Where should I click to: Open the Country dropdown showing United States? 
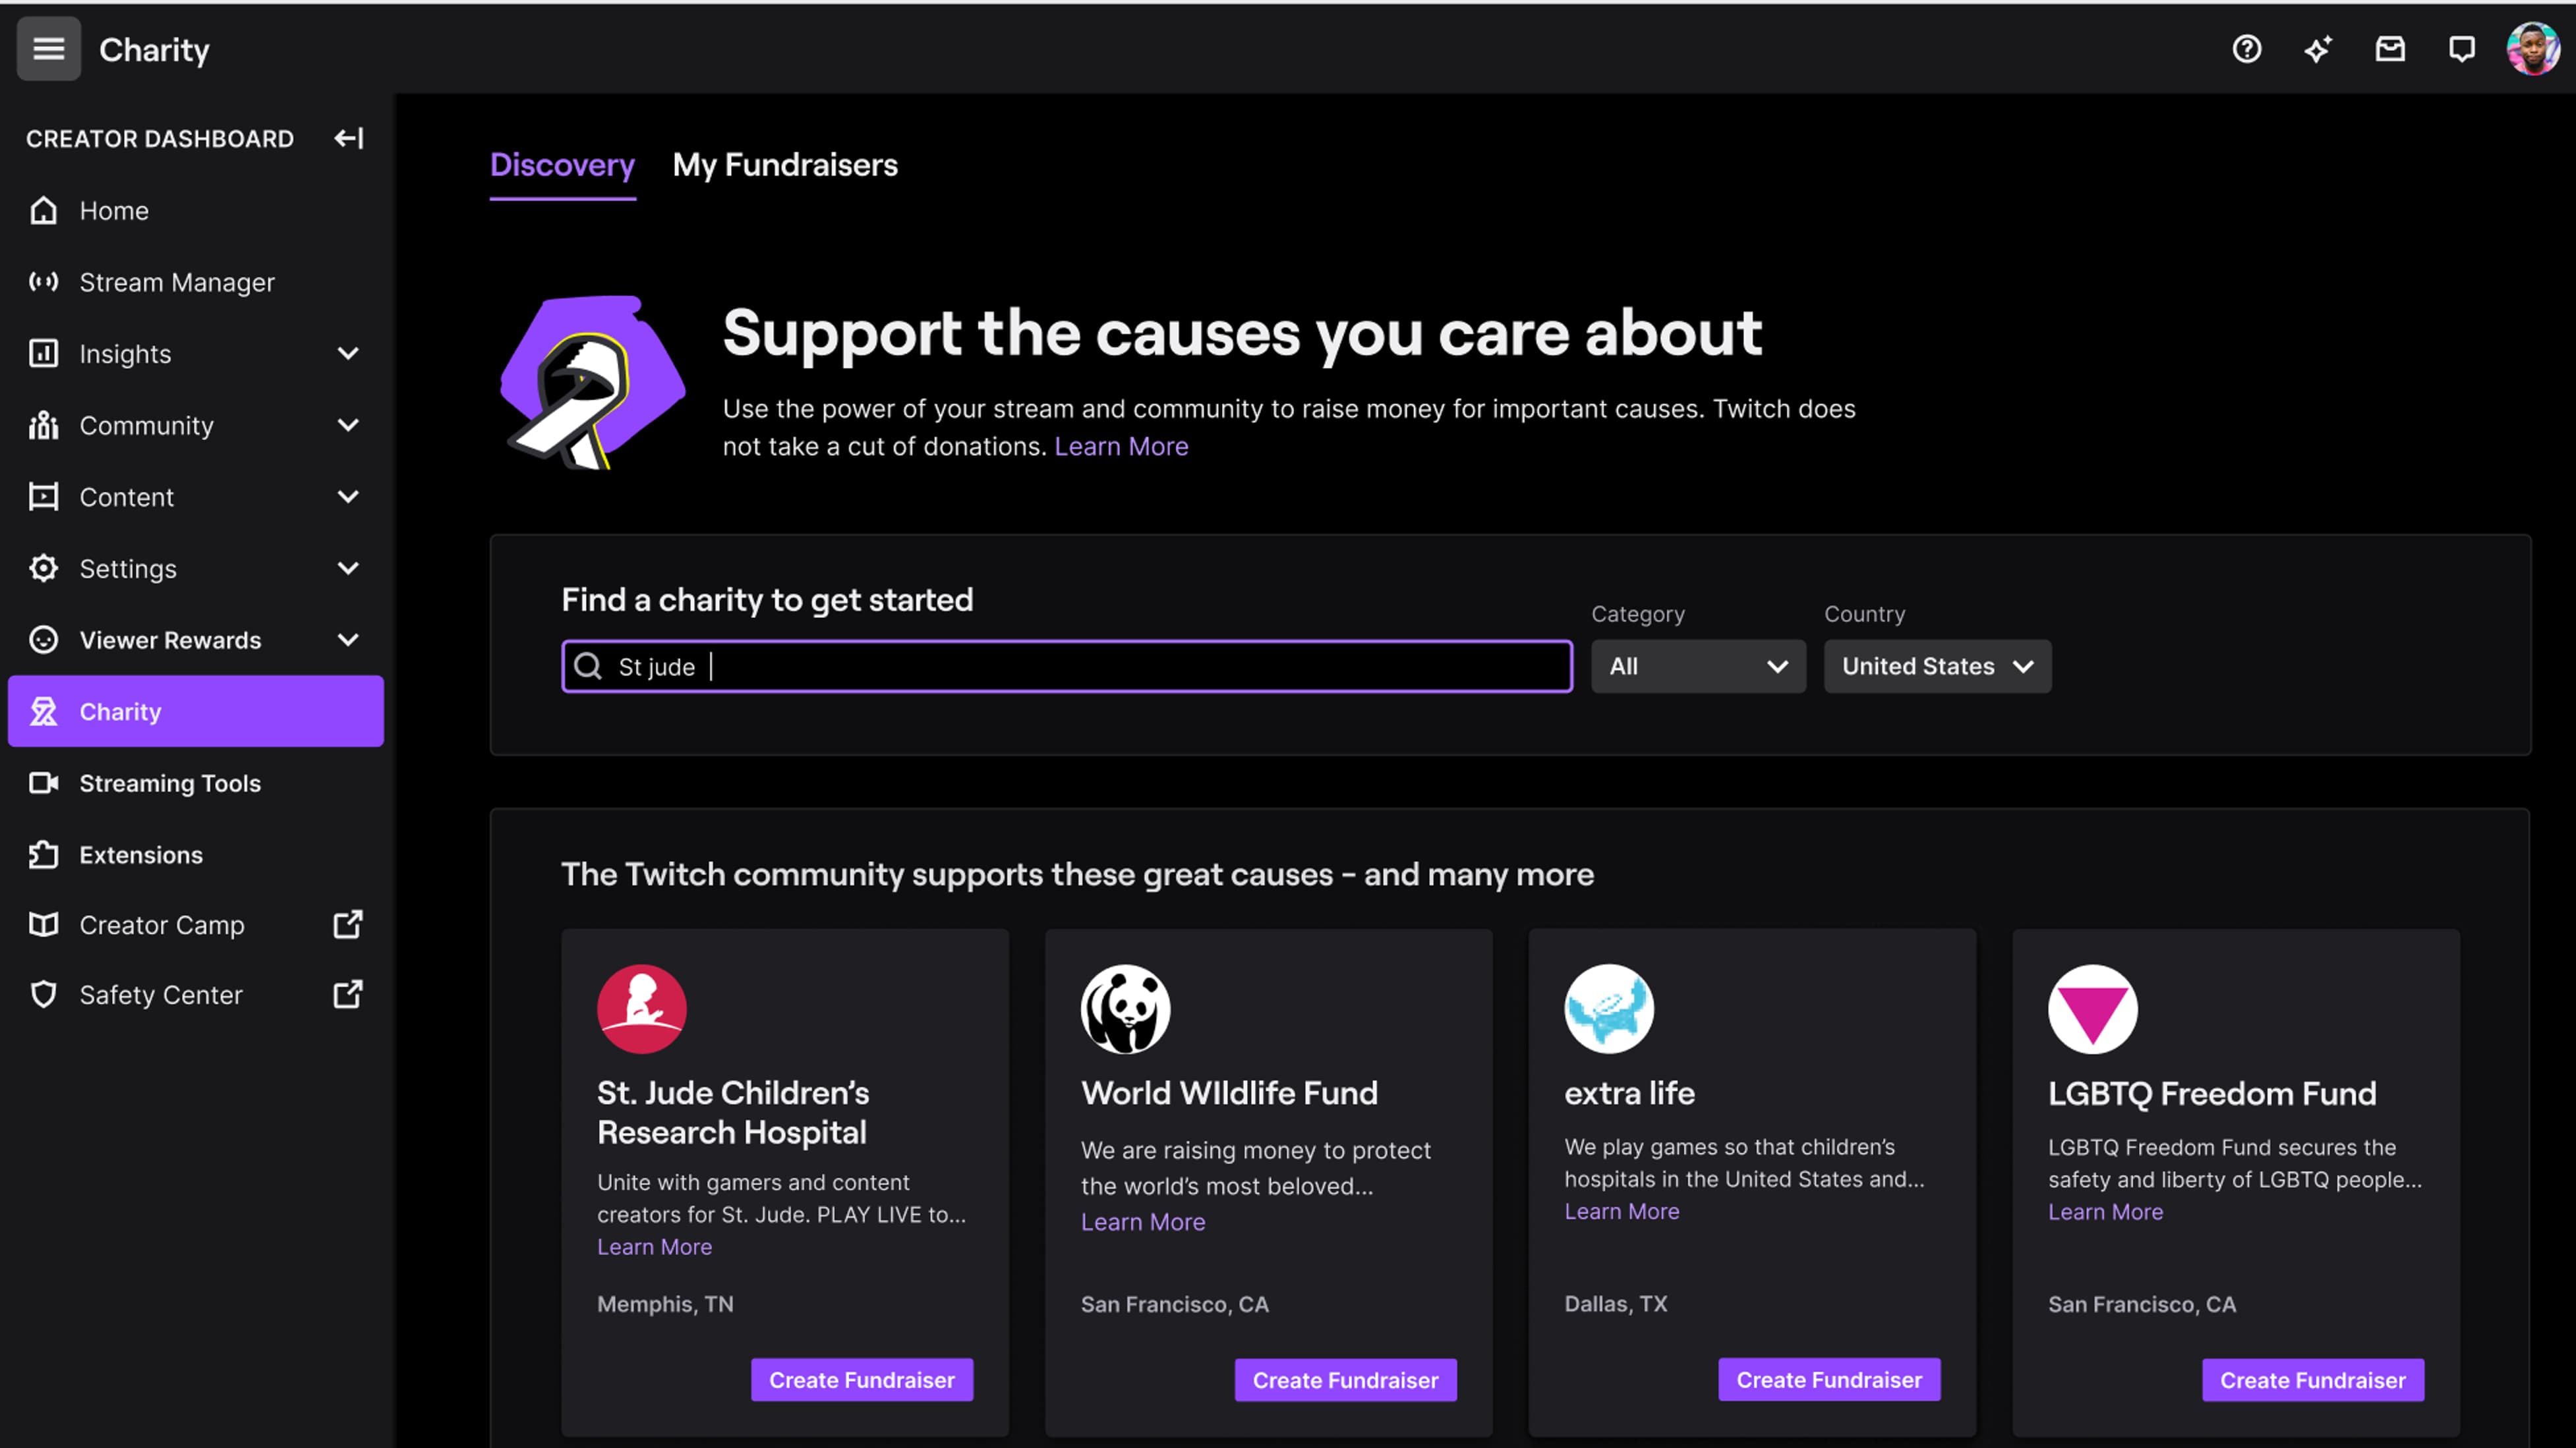(x=1937, y=667)
